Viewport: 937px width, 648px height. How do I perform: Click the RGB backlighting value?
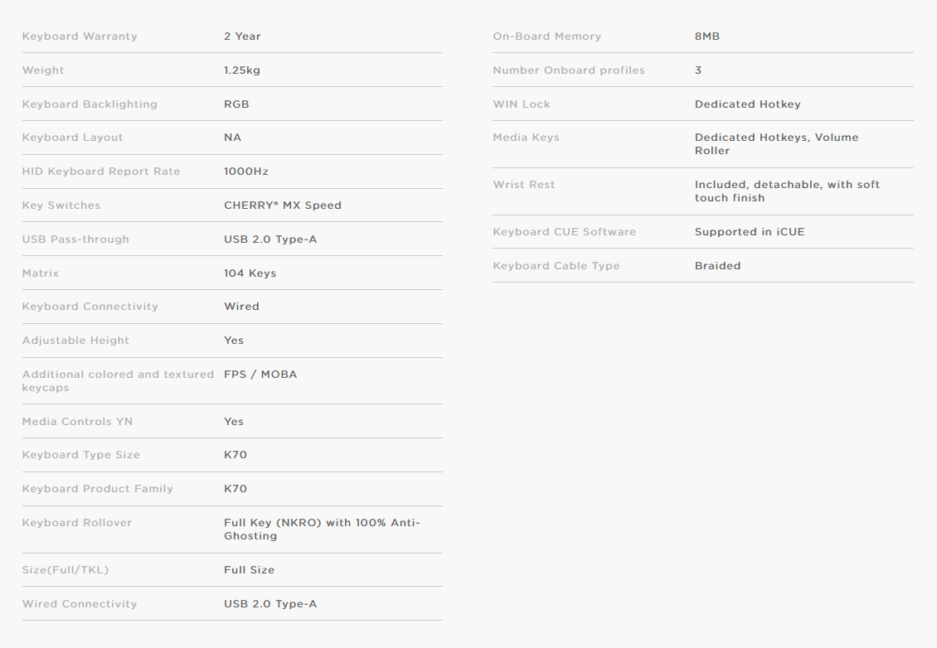pos(236,104)
